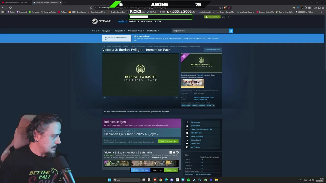Click the Sepete Ekle button
Image resolution: width=326 pixels, height=183 pixels.
click(171, 170)
